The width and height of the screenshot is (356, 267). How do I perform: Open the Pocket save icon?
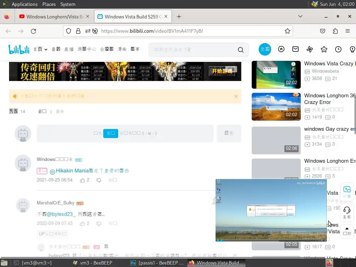pyautogui.click(x=323, y=31)
